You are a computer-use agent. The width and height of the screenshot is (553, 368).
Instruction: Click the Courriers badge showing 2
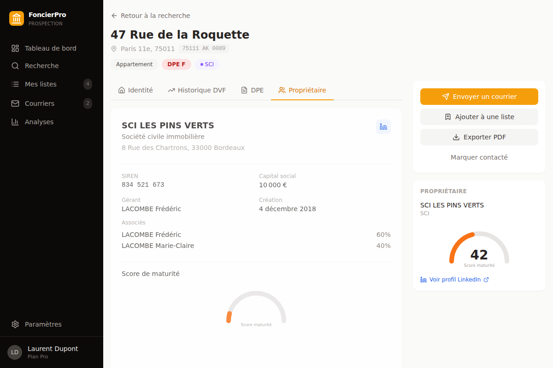point(88,103)
